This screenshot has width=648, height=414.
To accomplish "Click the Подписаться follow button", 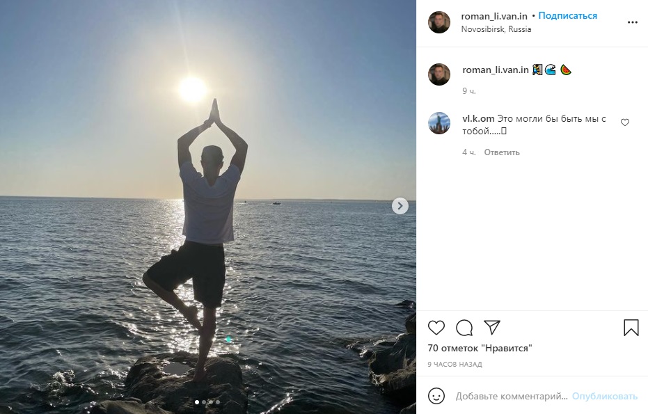I will coord(568,16).
